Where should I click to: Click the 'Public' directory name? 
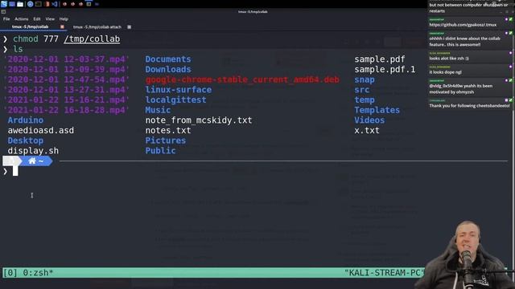(161, 151)
